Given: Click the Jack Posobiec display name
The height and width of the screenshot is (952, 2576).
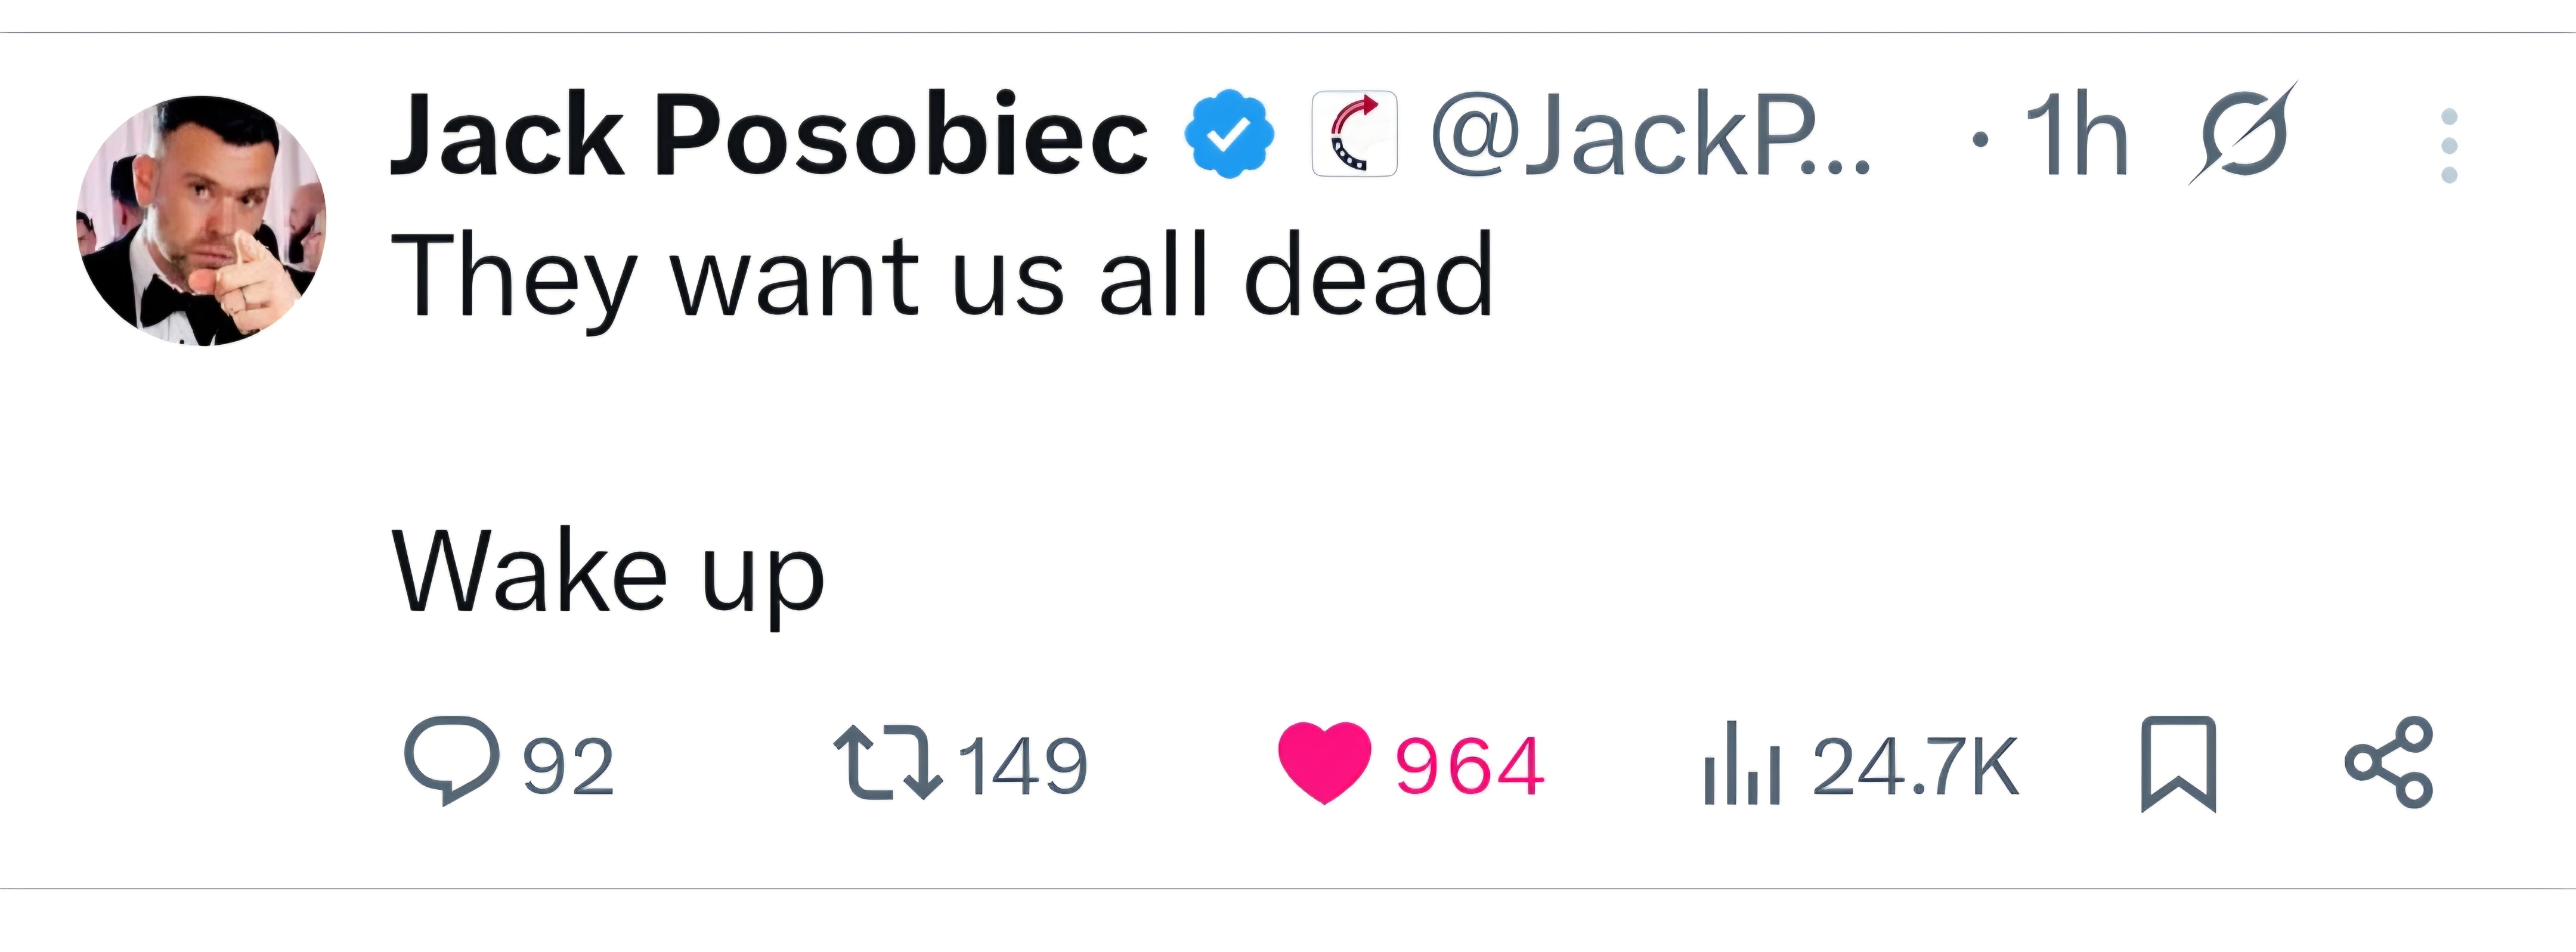Looking at the screenshot, I should tap(768, 135).
